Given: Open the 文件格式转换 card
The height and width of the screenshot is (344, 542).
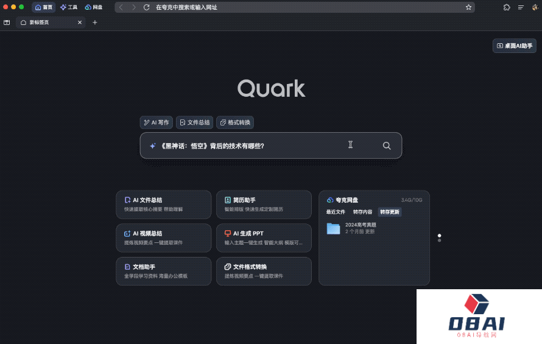Looking at the screenshot, I should click(x=263, y=271).
